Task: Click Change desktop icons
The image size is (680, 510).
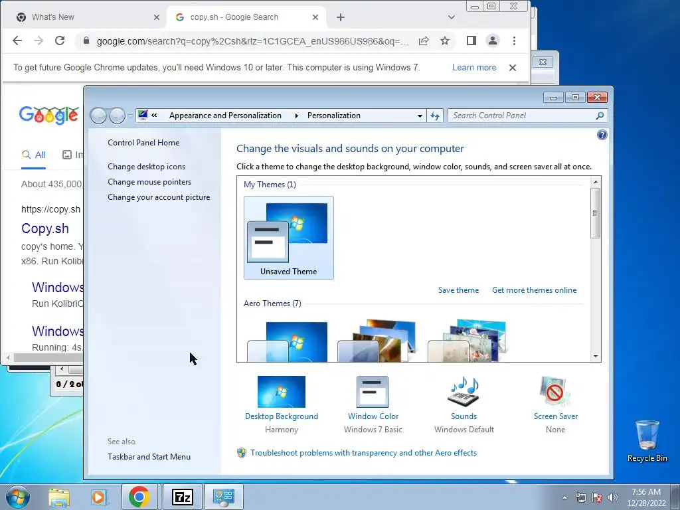Action: [x=147, y=167]
